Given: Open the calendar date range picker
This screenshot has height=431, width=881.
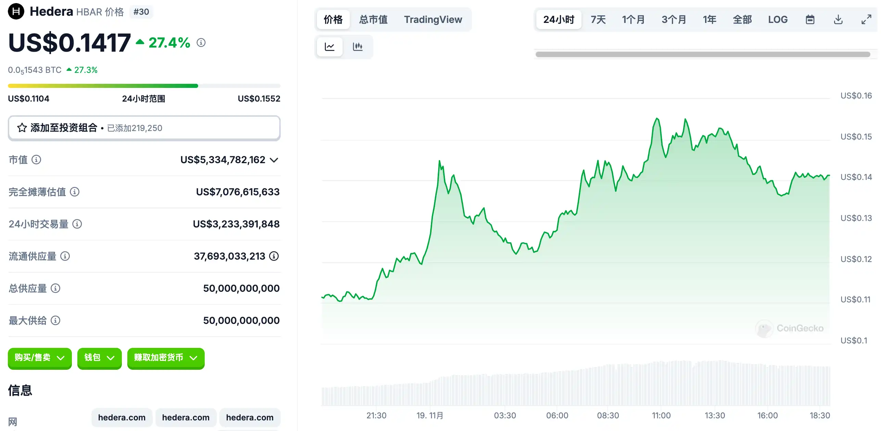Looking at the screenshot, I should [x=810, y=19].
